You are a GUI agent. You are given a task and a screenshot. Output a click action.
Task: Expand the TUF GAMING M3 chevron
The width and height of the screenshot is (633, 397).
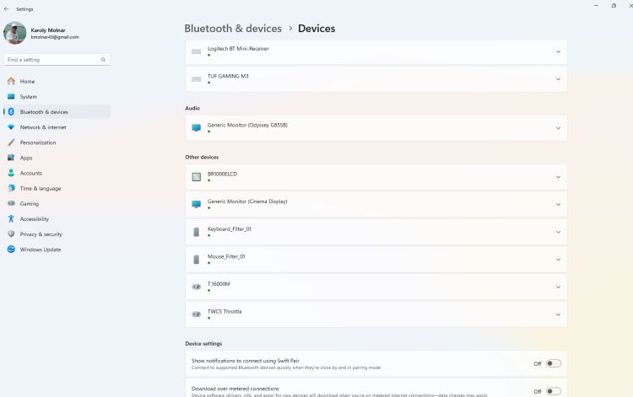(559, 79)
